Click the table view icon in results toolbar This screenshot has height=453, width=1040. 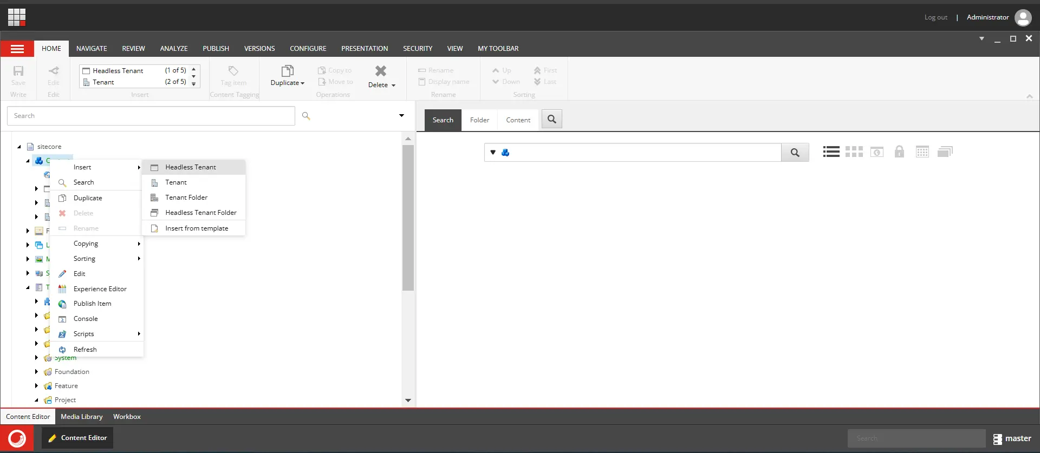pyautogui.click(x=922, y=152)
